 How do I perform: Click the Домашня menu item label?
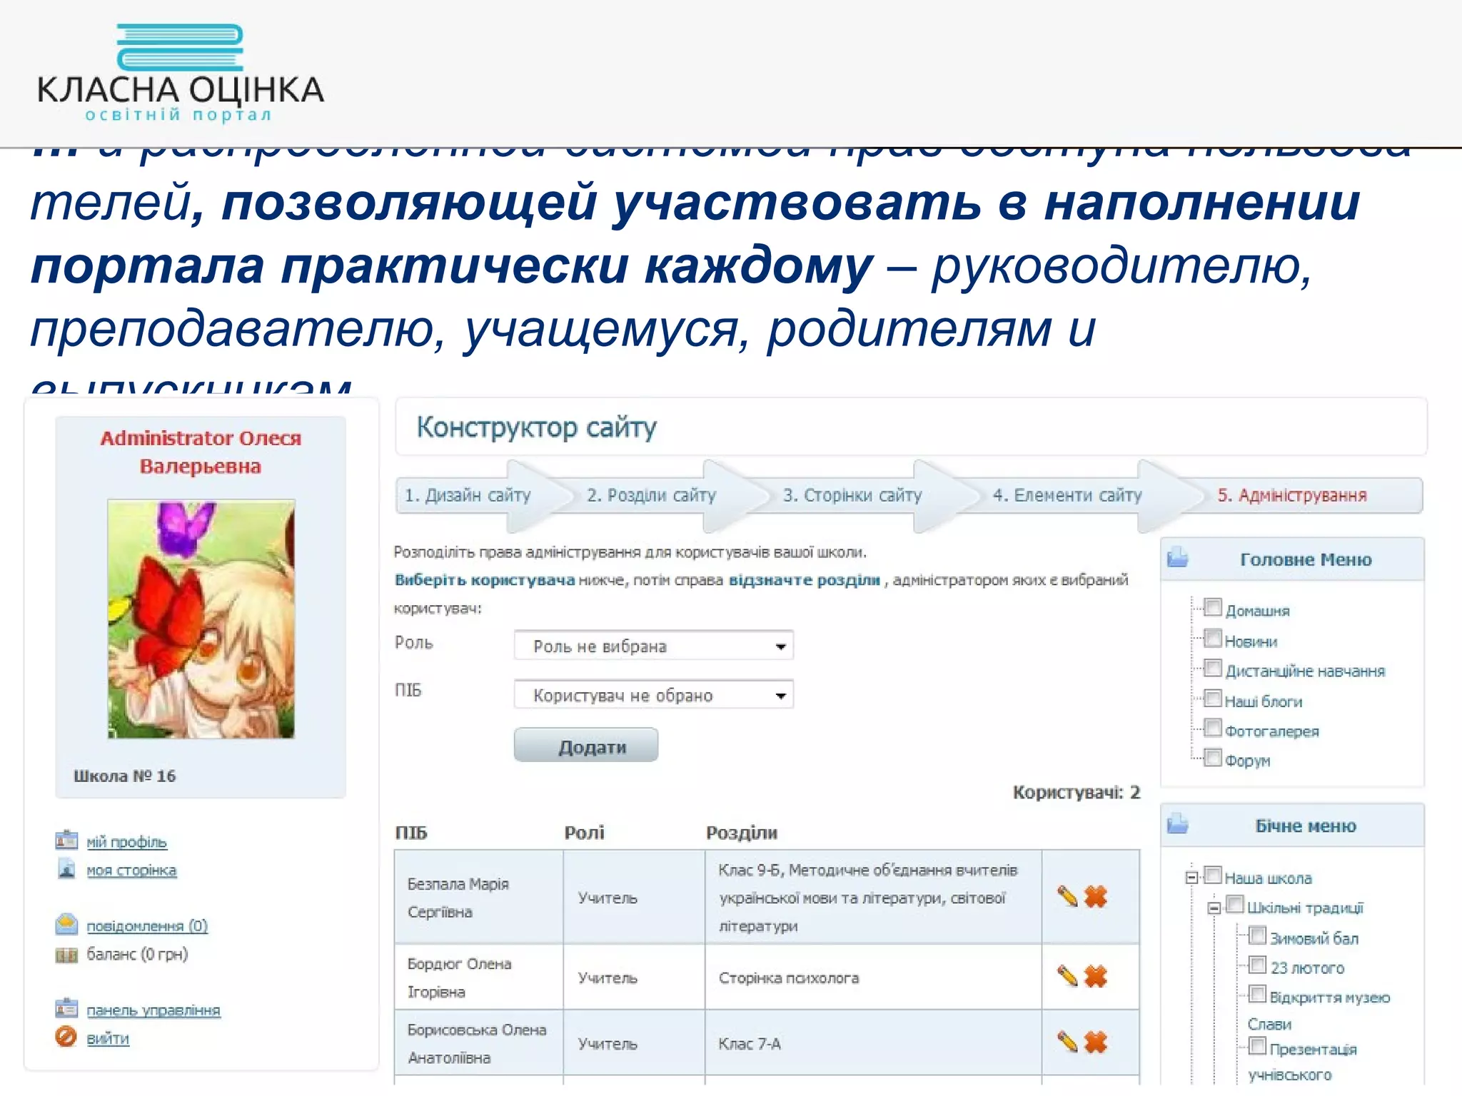coord(1257,611)
